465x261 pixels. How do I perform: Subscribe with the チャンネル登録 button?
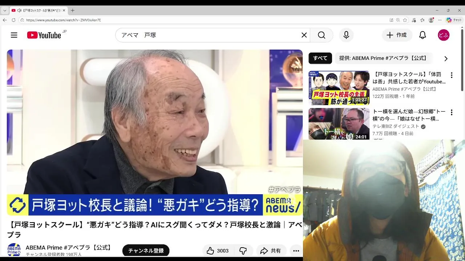tap(146, 250)
